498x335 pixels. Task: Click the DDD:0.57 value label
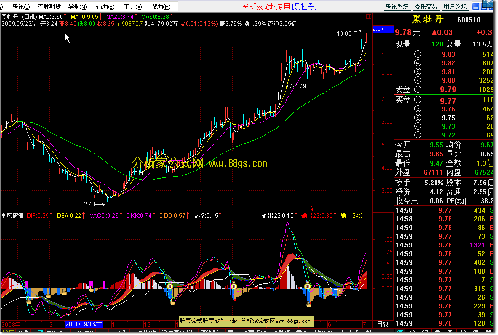pyautogui.click(x=172, y=216)
